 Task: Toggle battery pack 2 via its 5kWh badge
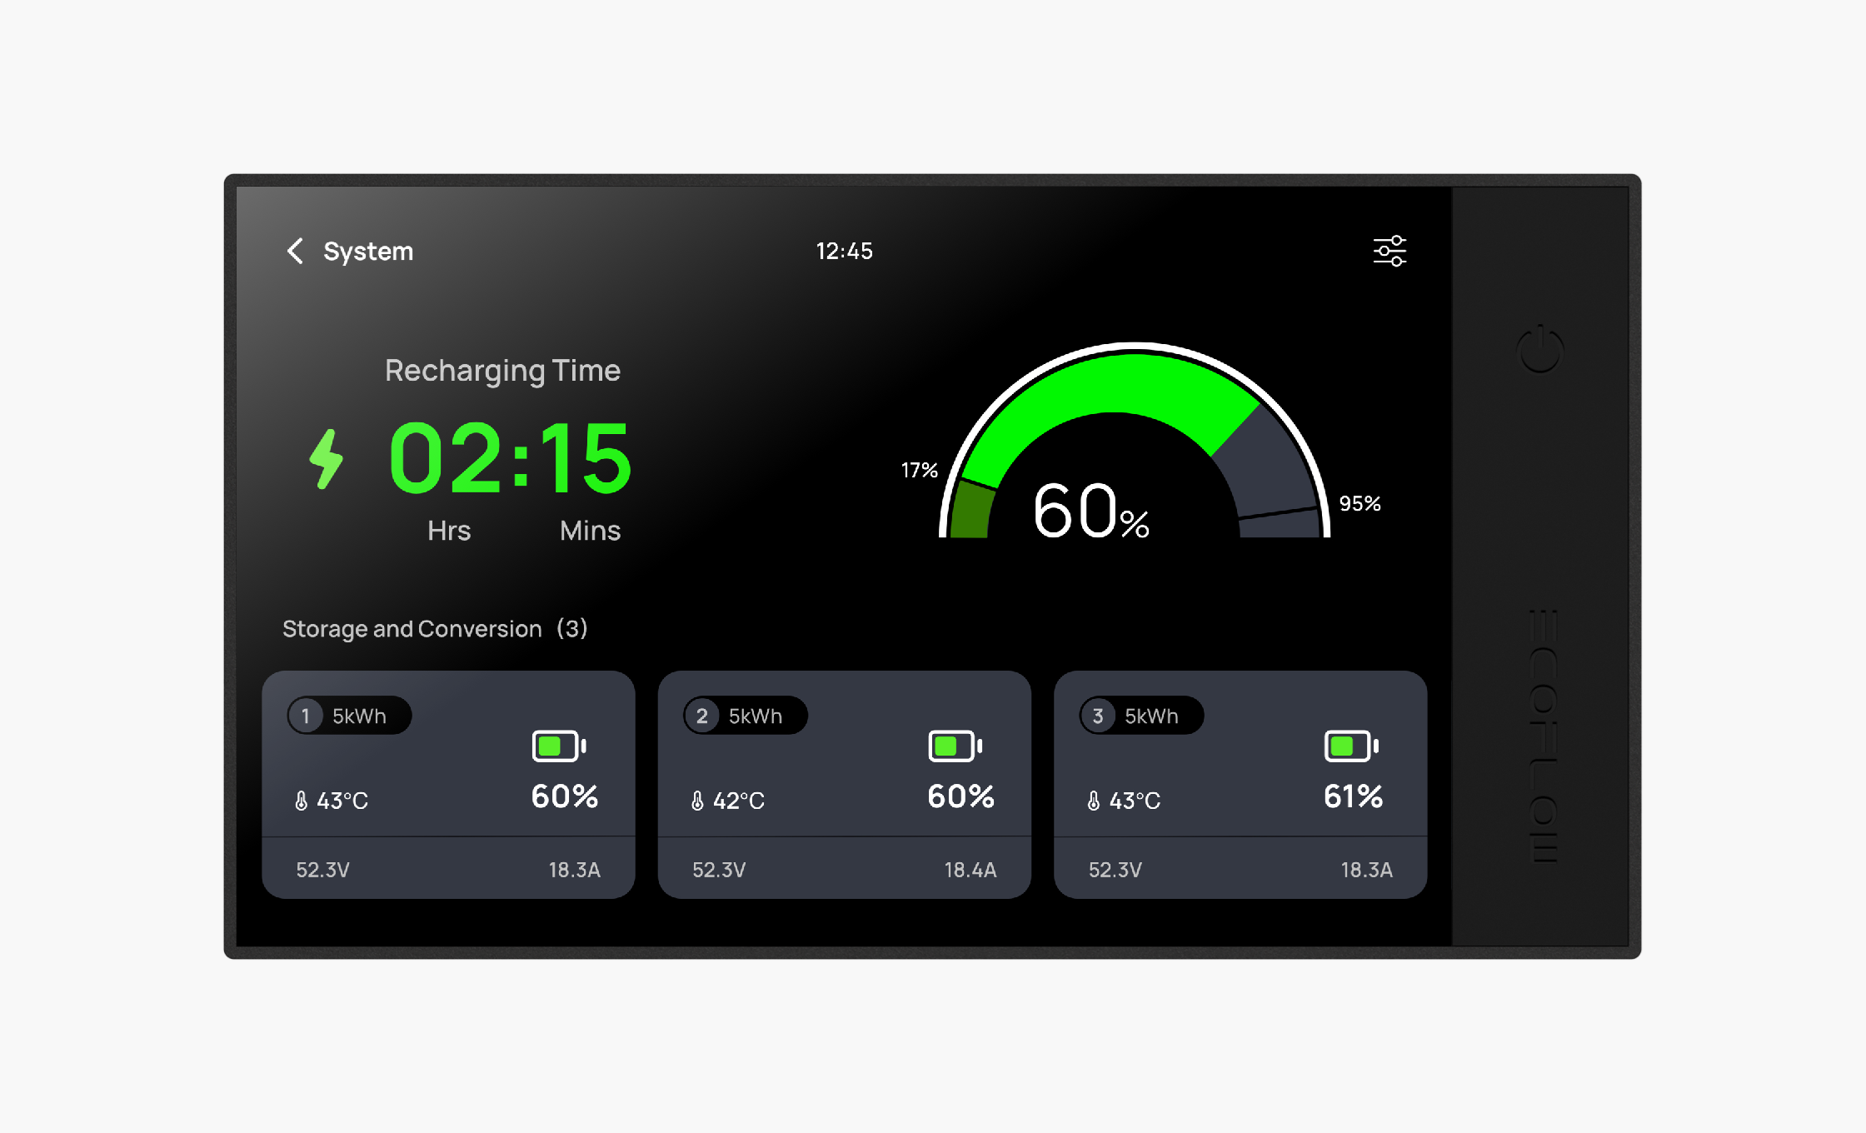(x=746, y=715)
